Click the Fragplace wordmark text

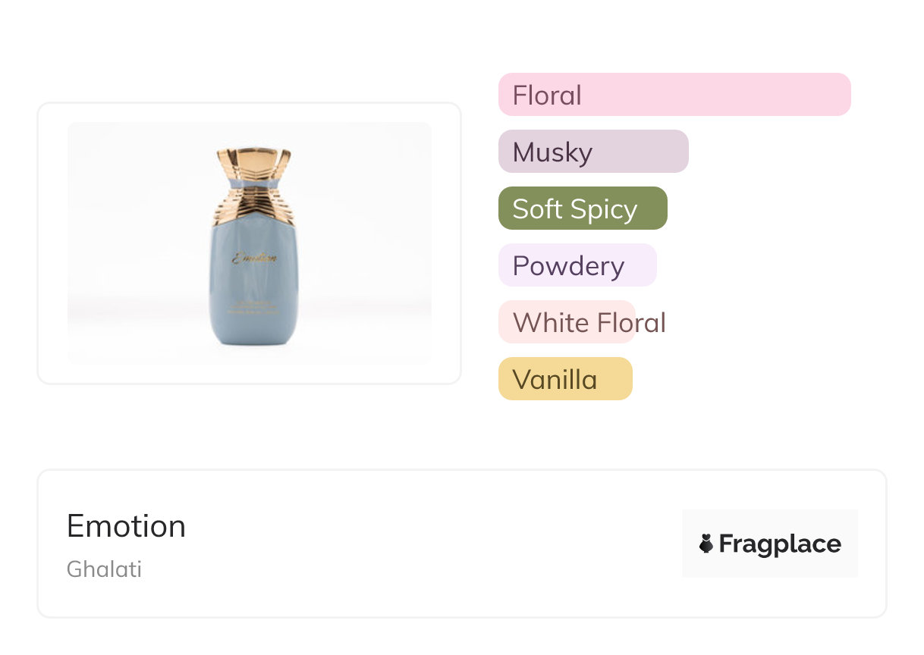pyautogui.click(x=780, y=544)
